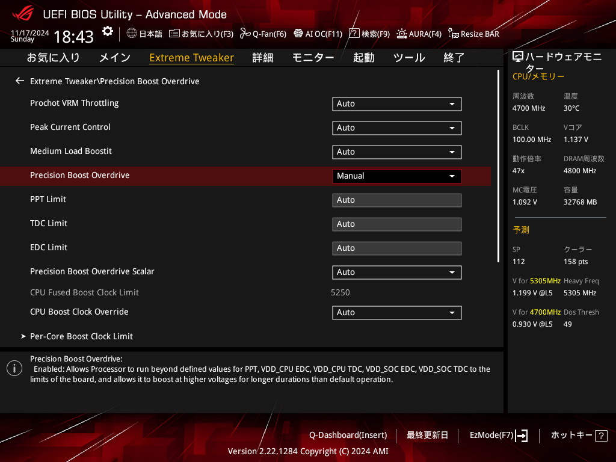The height and width of the screenshot is (462, 616).
Task: Click the search question-mark icon (F9)
Action: pyautogui.click(x=354, y=34)
